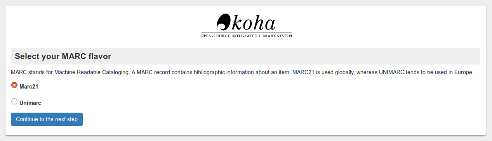Select the Marc21 radio button

[x=14, y=85]
